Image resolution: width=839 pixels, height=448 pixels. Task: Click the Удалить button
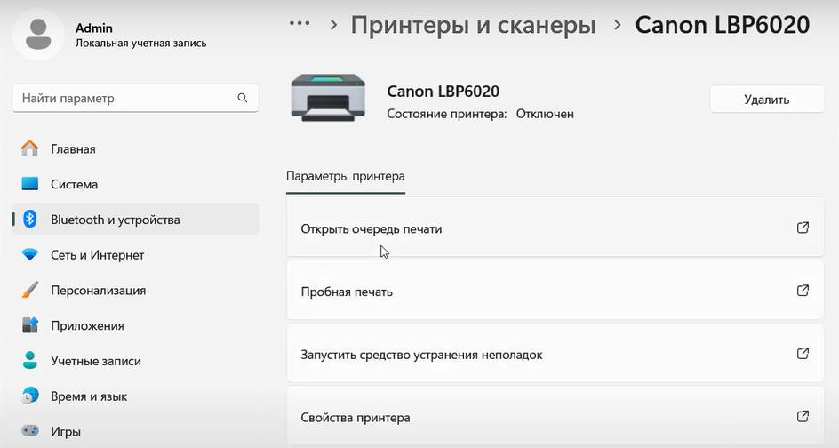coord(767,99)
